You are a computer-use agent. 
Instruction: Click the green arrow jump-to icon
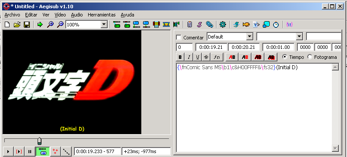40,25
